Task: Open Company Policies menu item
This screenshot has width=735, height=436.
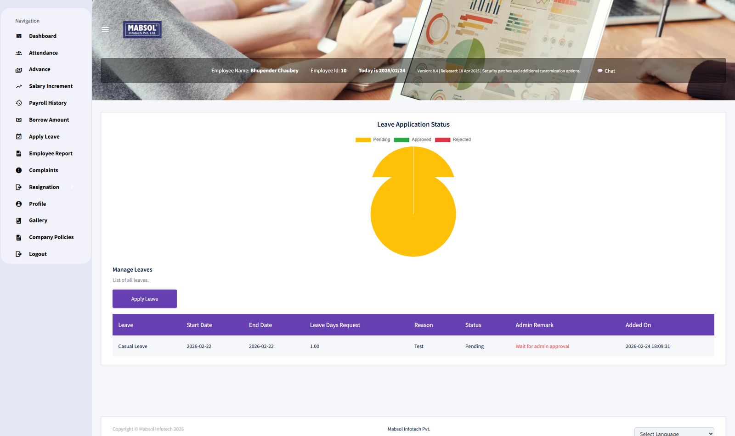Action: point(51,237)
